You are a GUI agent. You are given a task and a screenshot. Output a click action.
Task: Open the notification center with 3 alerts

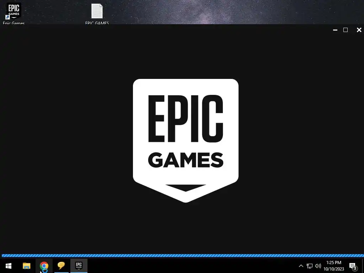click(353, 266)
